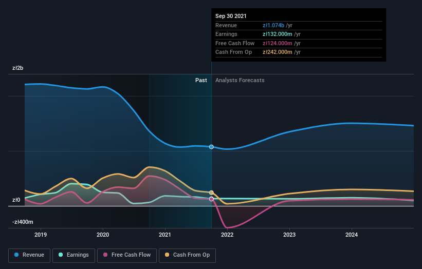Click the 2019 x-axis label
This screenshot has width=422, height=269.
tap(41, 235)
